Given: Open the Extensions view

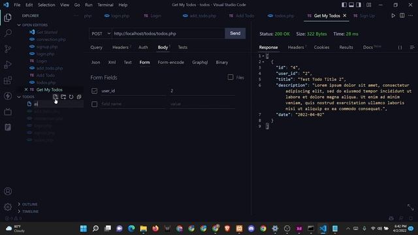Looking at the screenshot, I should (8, 80).
